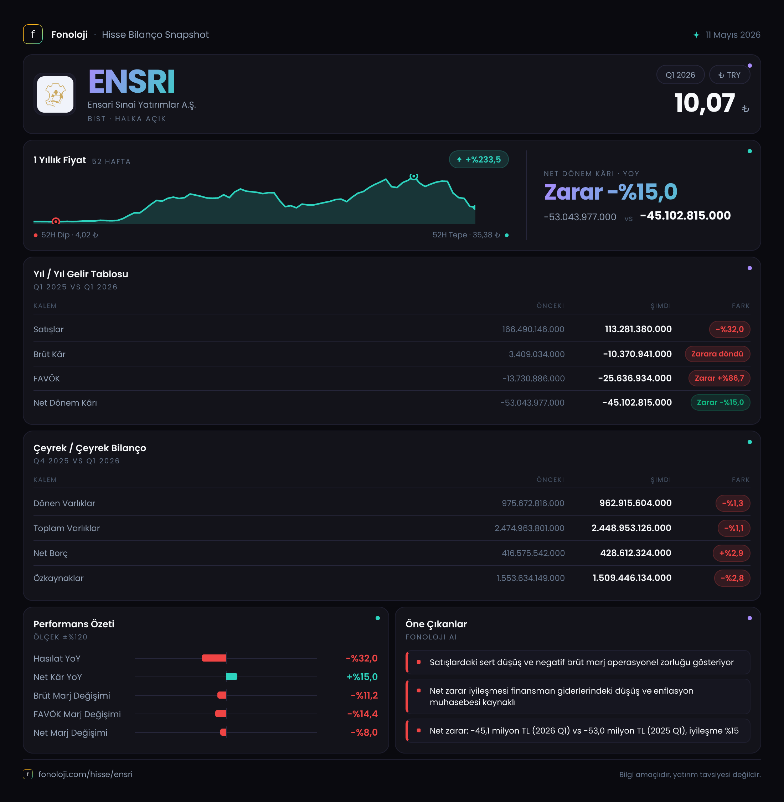Click the Satışlar row label
Screen dimensions: 784x802
click(x=48, y=329)
